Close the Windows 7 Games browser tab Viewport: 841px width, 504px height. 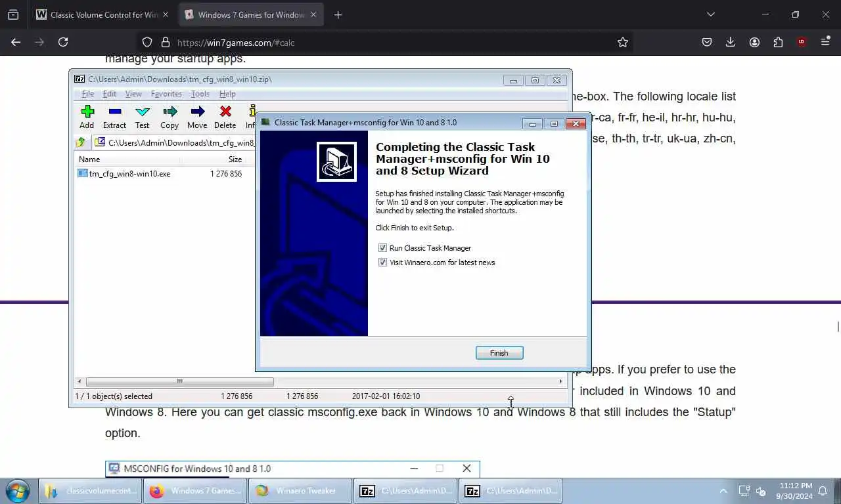(x=313, y=14)
